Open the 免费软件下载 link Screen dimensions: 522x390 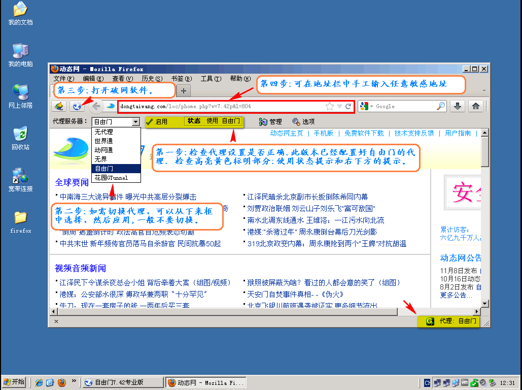[364, 134]
